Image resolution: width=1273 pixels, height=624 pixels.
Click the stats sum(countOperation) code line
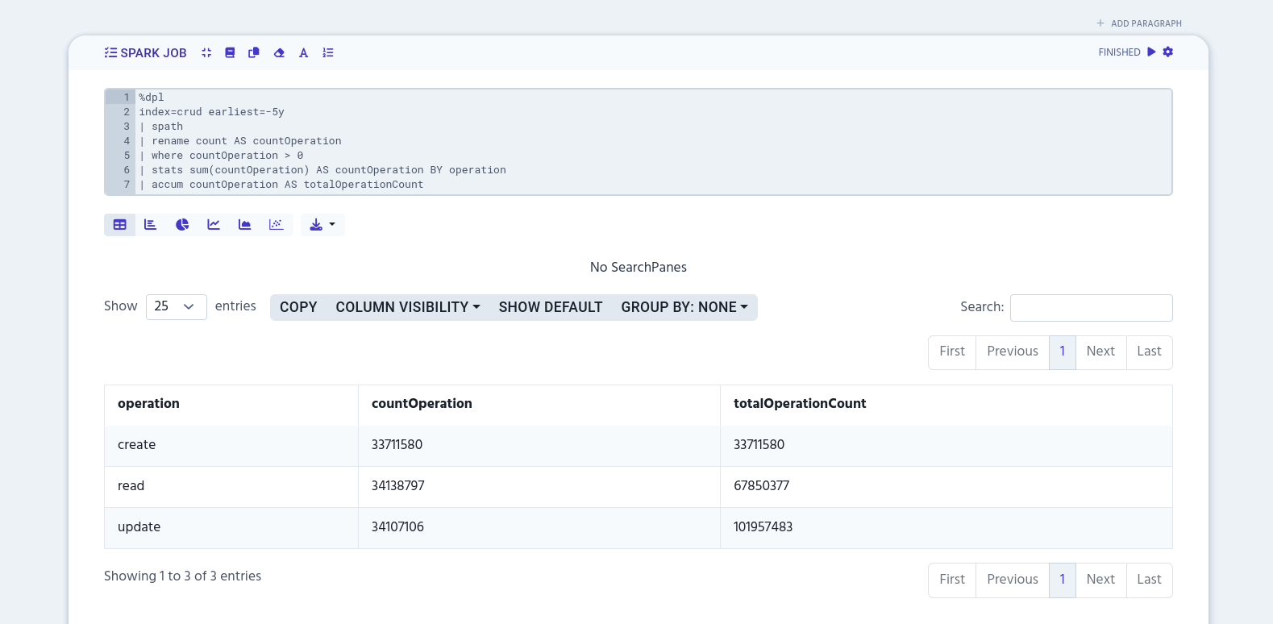tap(322, 170)
